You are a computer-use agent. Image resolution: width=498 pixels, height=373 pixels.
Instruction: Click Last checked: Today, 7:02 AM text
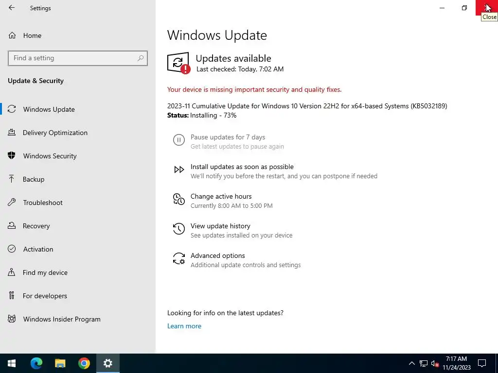[x=240, y=69]
